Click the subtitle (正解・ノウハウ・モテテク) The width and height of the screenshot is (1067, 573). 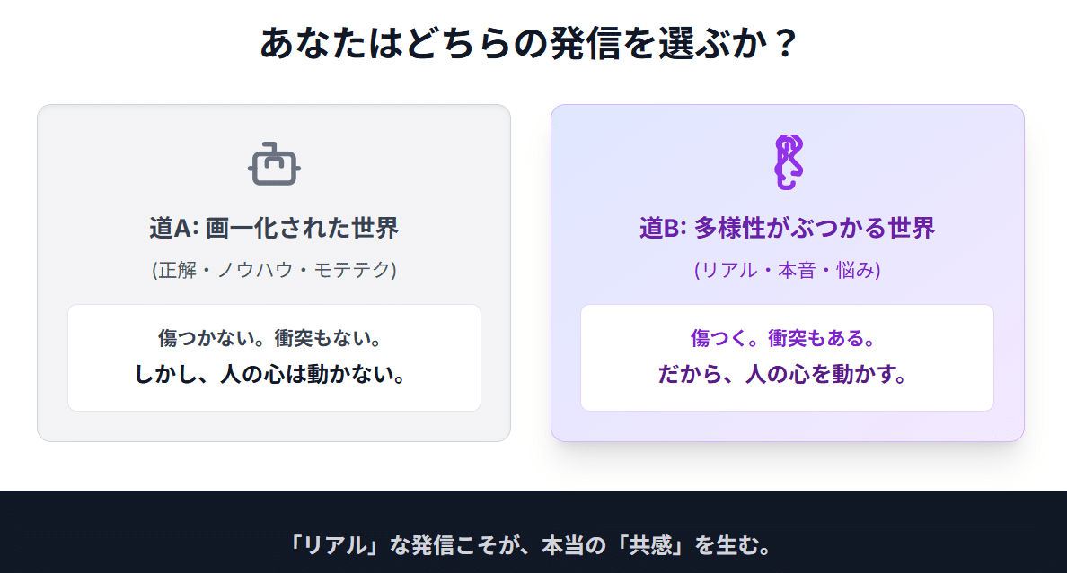(274, 270)
